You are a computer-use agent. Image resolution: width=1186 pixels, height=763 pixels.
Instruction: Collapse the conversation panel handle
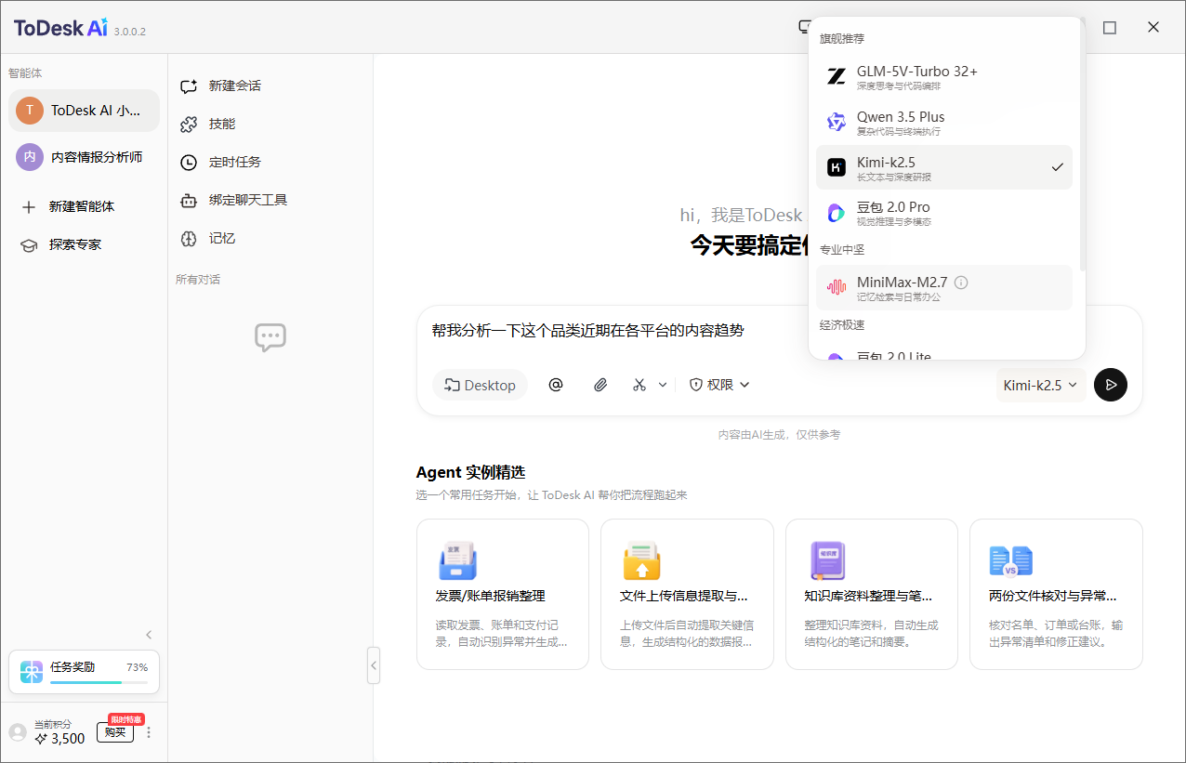click(374, 665)
